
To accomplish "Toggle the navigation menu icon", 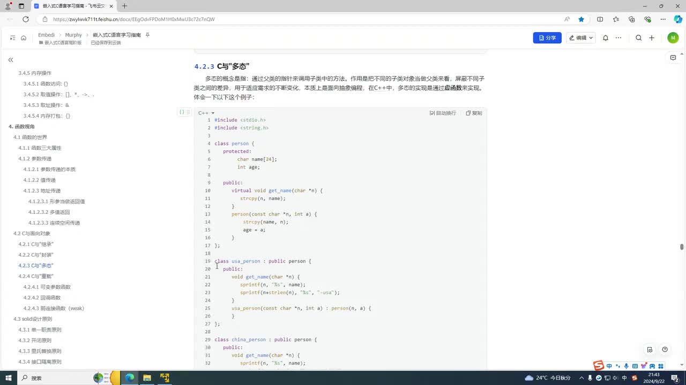I will 13,38.
